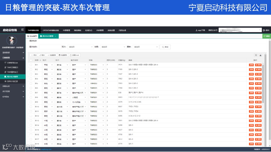The height and width of the screenshot is (152, 271).
Task: Expand the 基础数据 sidebar section
Action: 13,52
